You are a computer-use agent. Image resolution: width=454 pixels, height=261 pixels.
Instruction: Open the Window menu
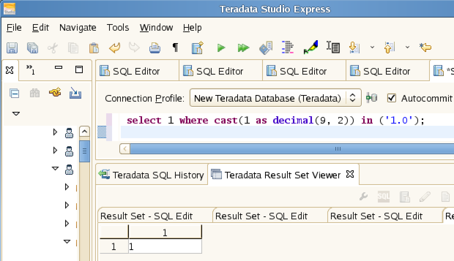point(156,28)
